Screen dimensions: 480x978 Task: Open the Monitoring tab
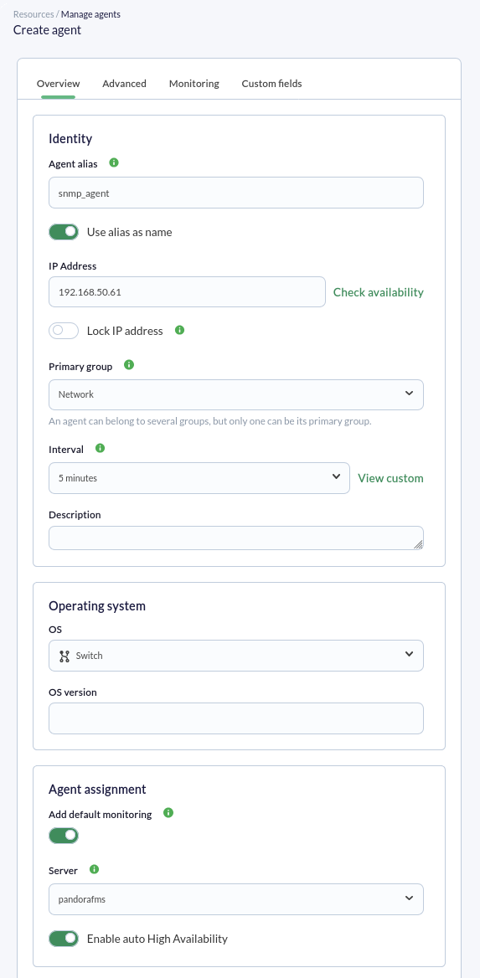[x=194, y=84]
